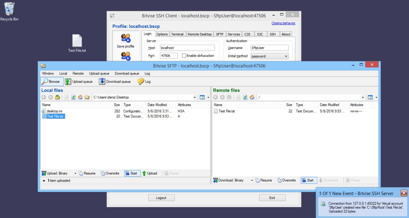Open the Local menu

[x=63, y=73]
